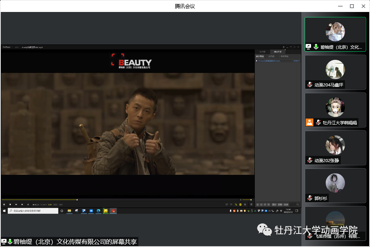
Task: Skip to next track in PotPlayer
Action: (22, 205)
